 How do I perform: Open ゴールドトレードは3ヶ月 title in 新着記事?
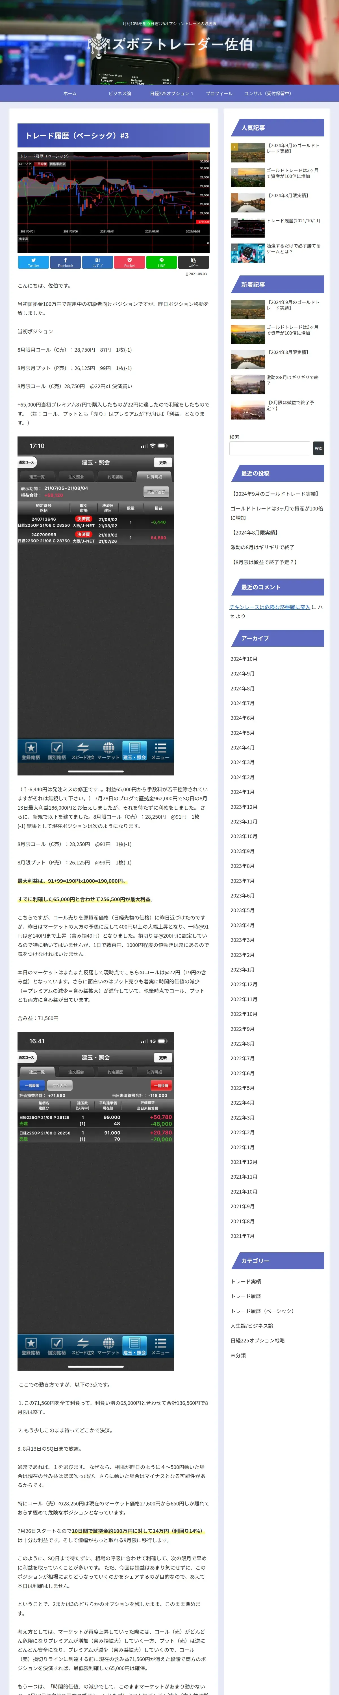pyautogui.click(x=294, y=330)
